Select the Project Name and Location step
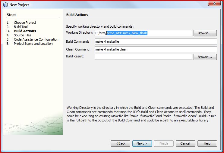224x153 pixels. [x=33, y=44]
